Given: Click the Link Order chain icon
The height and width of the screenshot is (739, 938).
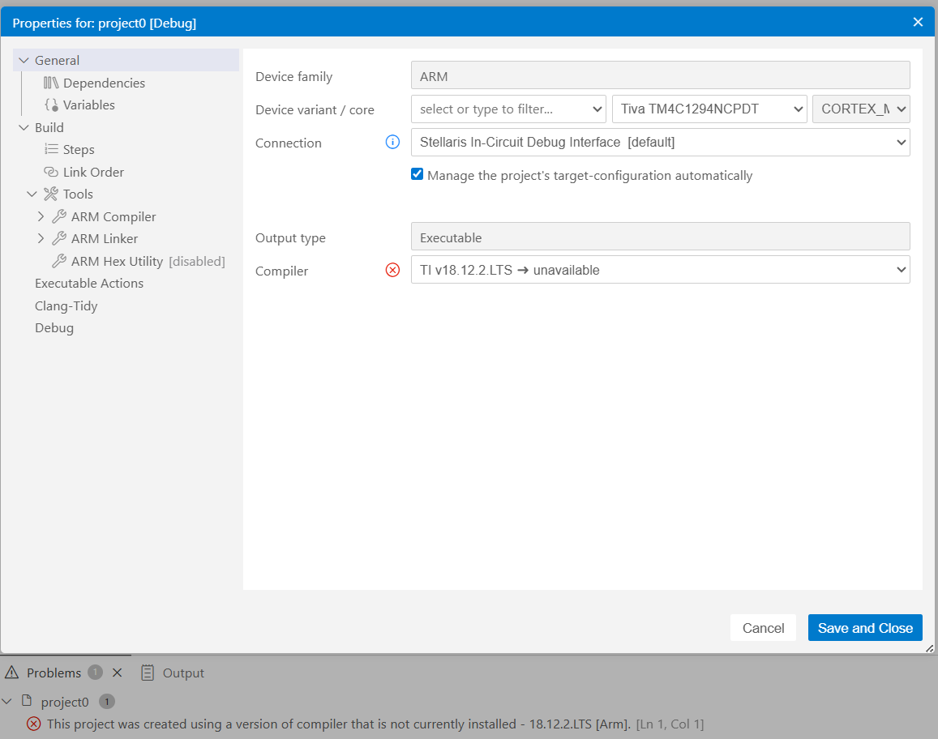Looking at the screenshot, I should [51, 172].
